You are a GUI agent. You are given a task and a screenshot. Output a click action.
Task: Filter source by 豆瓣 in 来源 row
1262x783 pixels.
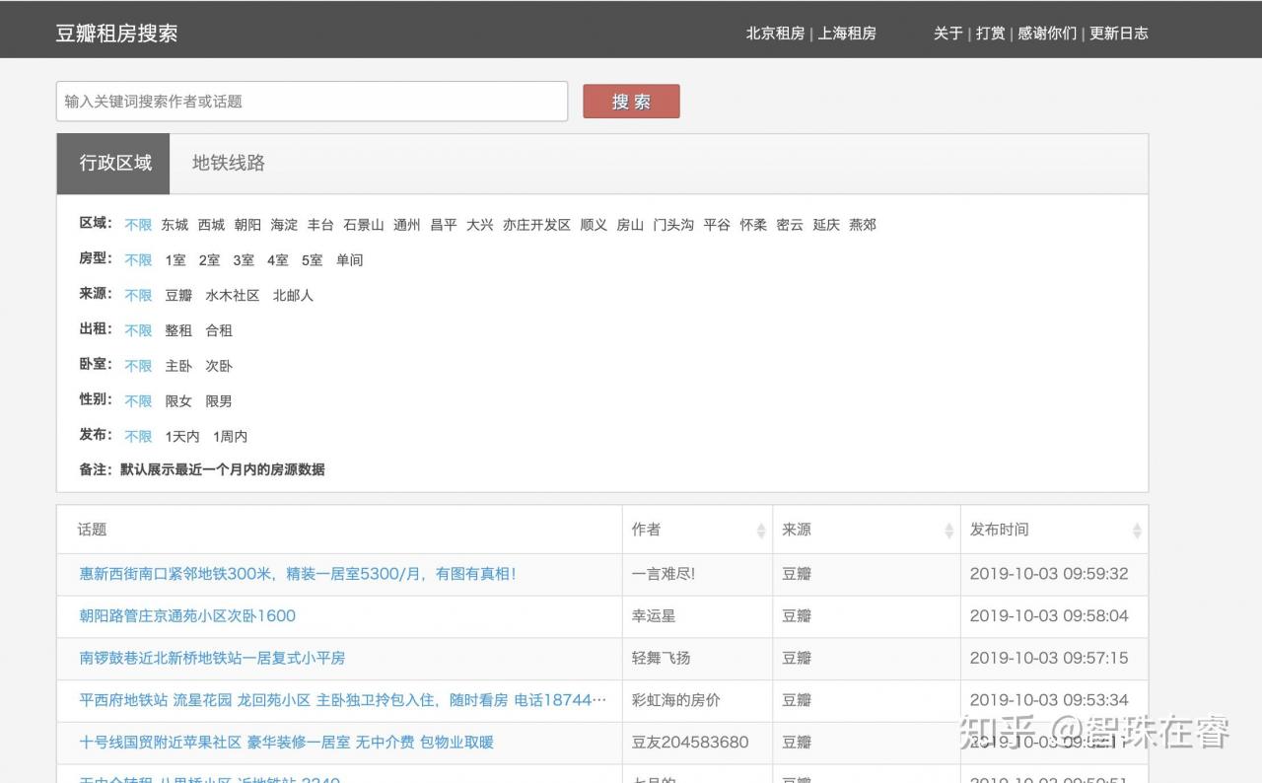[x=178, y=296]
